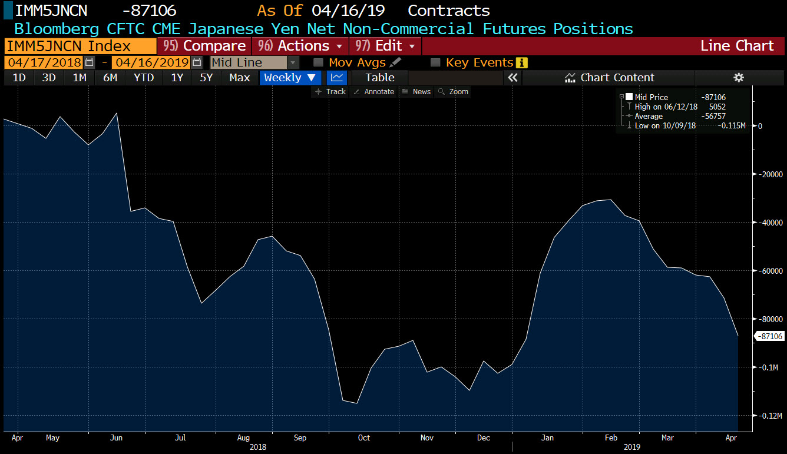Click the Low marker icon in legend
This screenshot has width=787, height=454.
[629, 125]
